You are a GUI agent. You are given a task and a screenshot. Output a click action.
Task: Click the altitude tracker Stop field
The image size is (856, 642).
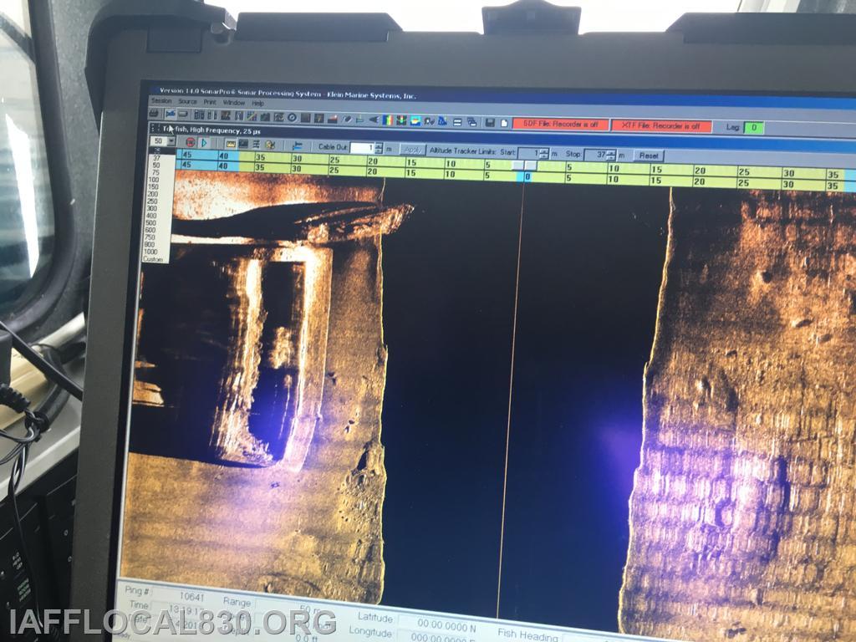596,155
